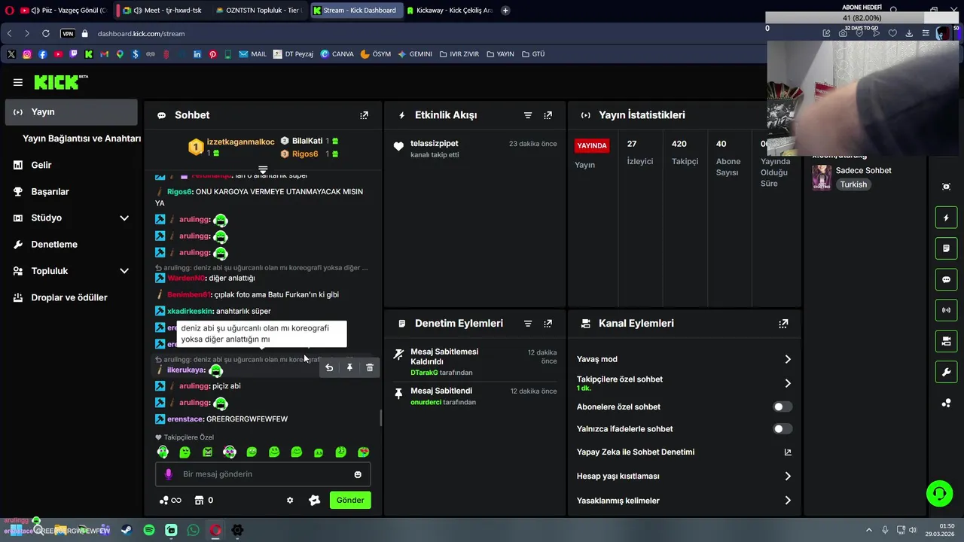The width and height of the screenshot is (964, 542).
Task: Insert the angry face green emote
Action: pyautogui.click(x=207, y=452)
